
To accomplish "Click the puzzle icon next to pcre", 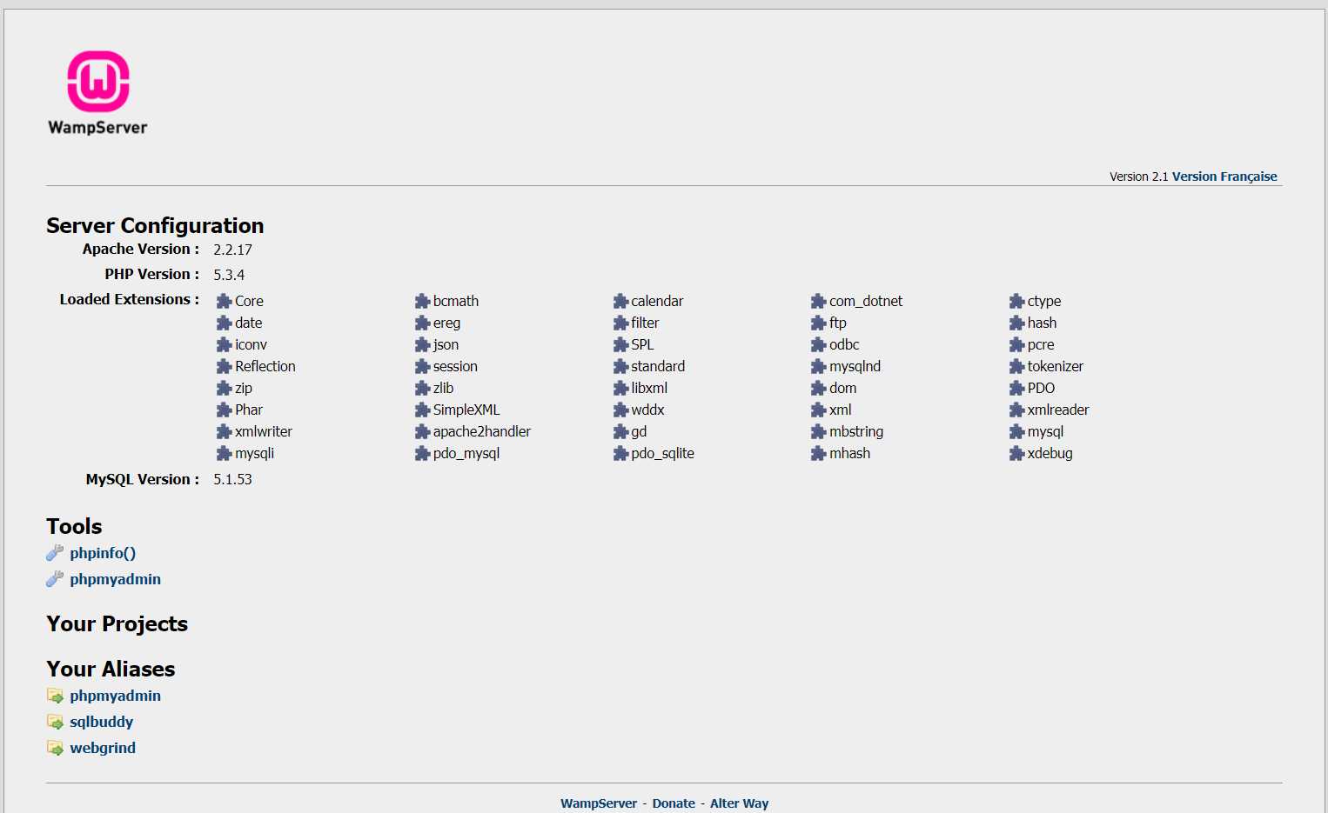I will point(1016,344).
